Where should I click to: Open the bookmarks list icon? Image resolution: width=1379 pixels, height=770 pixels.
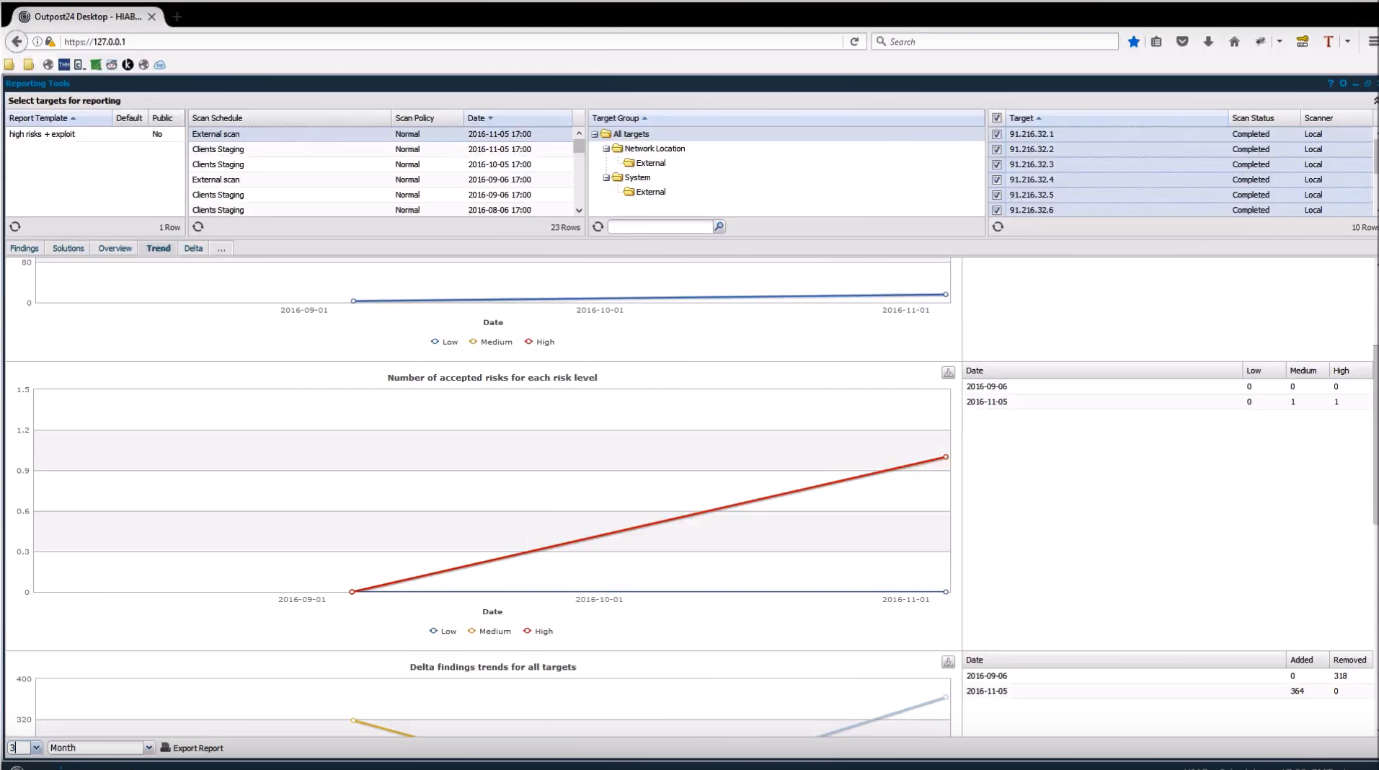(x=1156, y=42)
